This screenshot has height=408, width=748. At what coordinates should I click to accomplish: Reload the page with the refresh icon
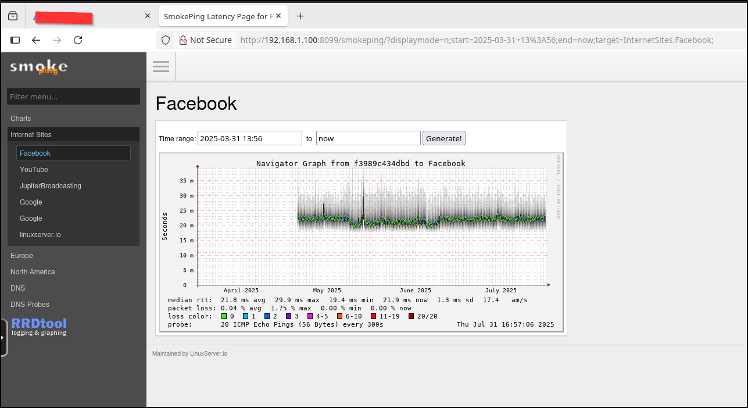(x=78, y=40)
